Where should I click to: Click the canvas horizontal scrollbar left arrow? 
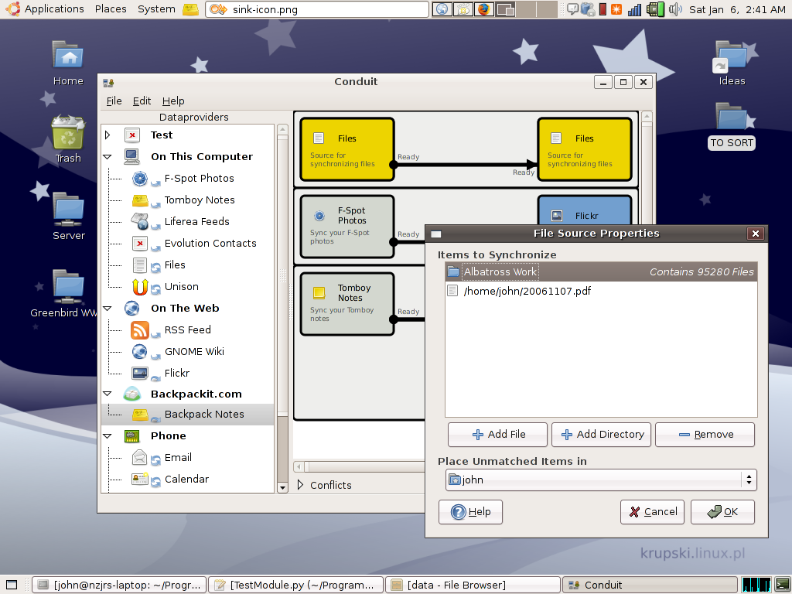click(x=299, y=466)
